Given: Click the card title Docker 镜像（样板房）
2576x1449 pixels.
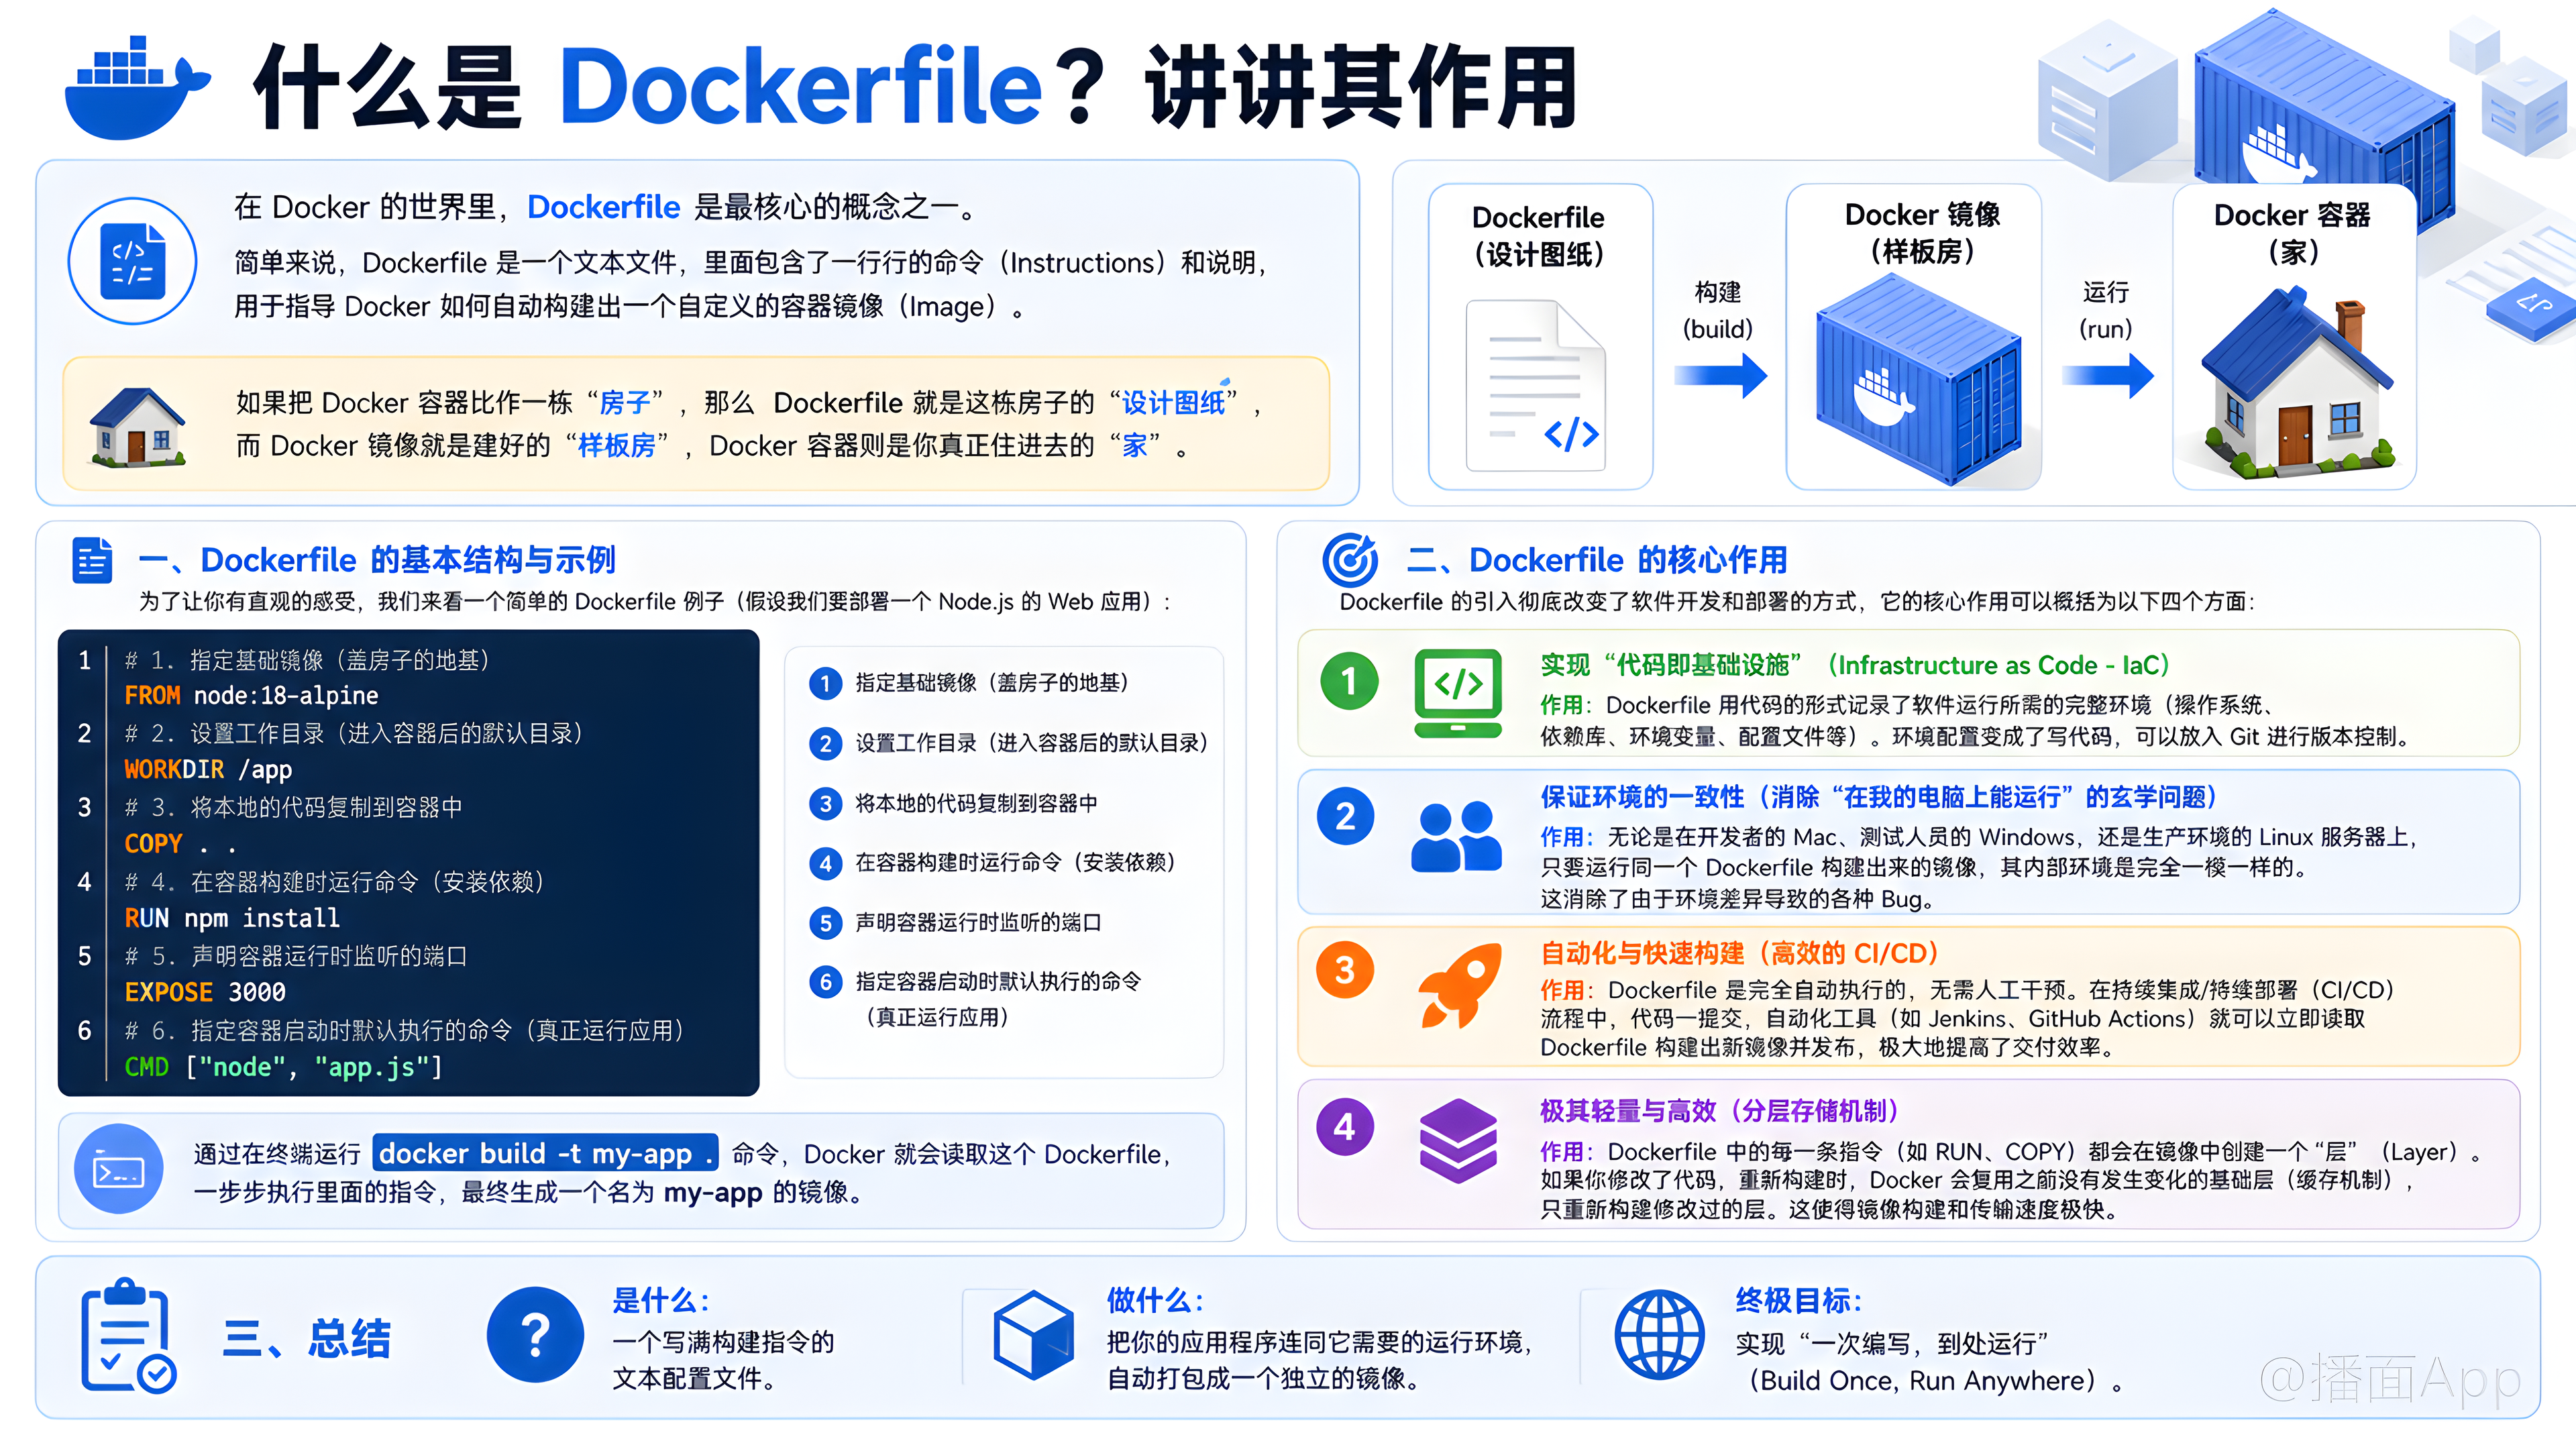Looking at the screenshot, I should [1922, 233].
